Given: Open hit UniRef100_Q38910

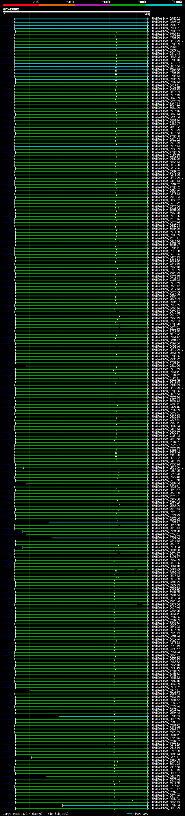Looking at the screenshot, I should tap(166, 82).
